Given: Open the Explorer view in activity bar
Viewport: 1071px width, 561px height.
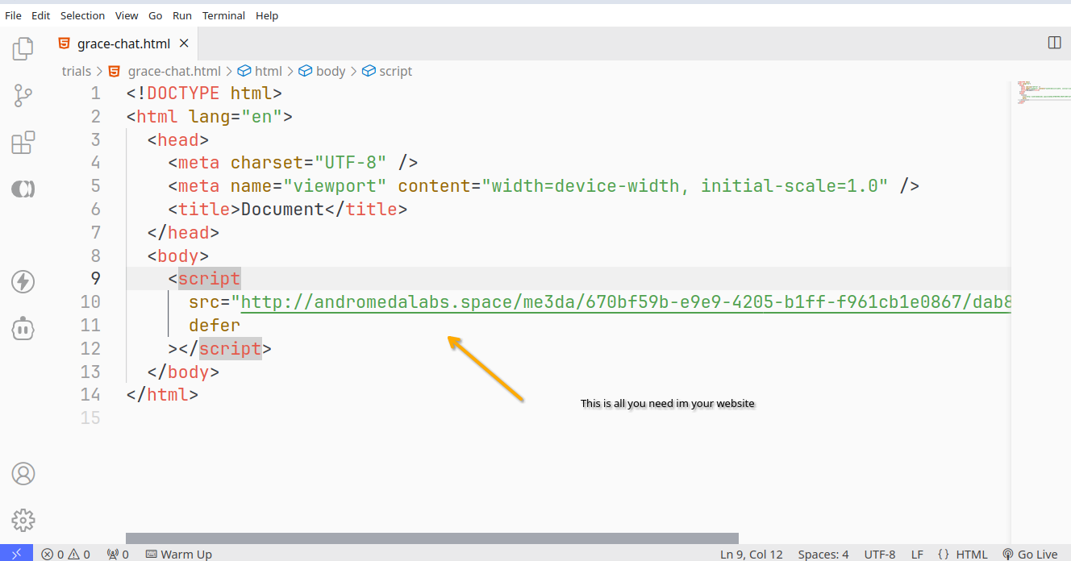Looking at the screenshot, I should [23, 48].
